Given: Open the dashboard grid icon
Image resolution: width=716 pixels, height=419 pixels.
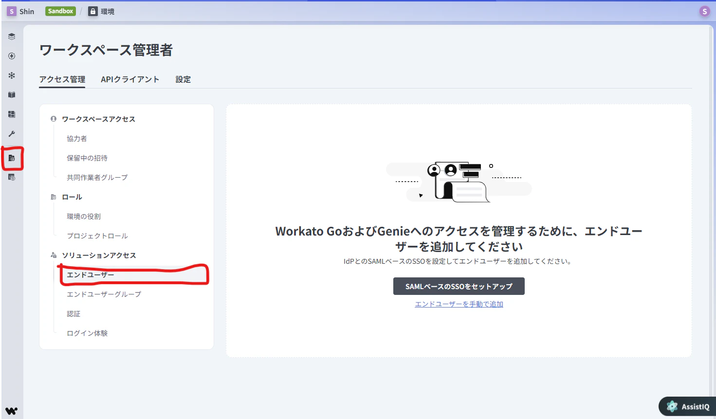Looking at the screenshot, I should (12, 114).
